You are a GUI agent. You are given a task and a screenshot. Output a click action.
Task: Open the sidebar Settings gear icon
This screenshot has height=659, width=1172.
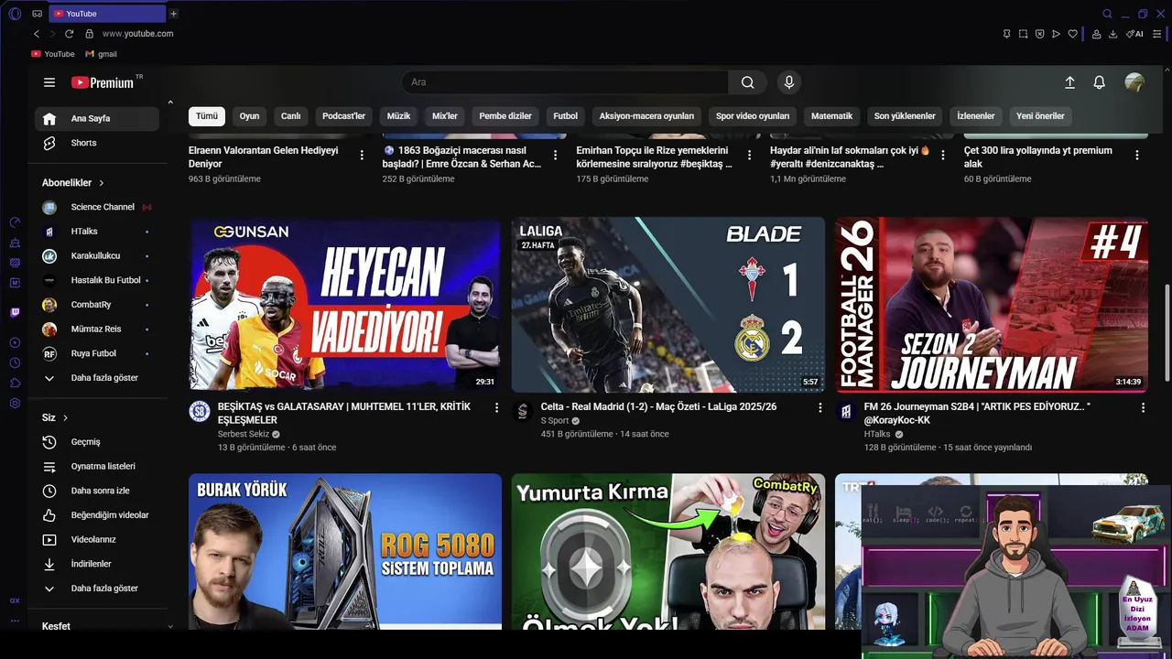(x=15, y=404)
